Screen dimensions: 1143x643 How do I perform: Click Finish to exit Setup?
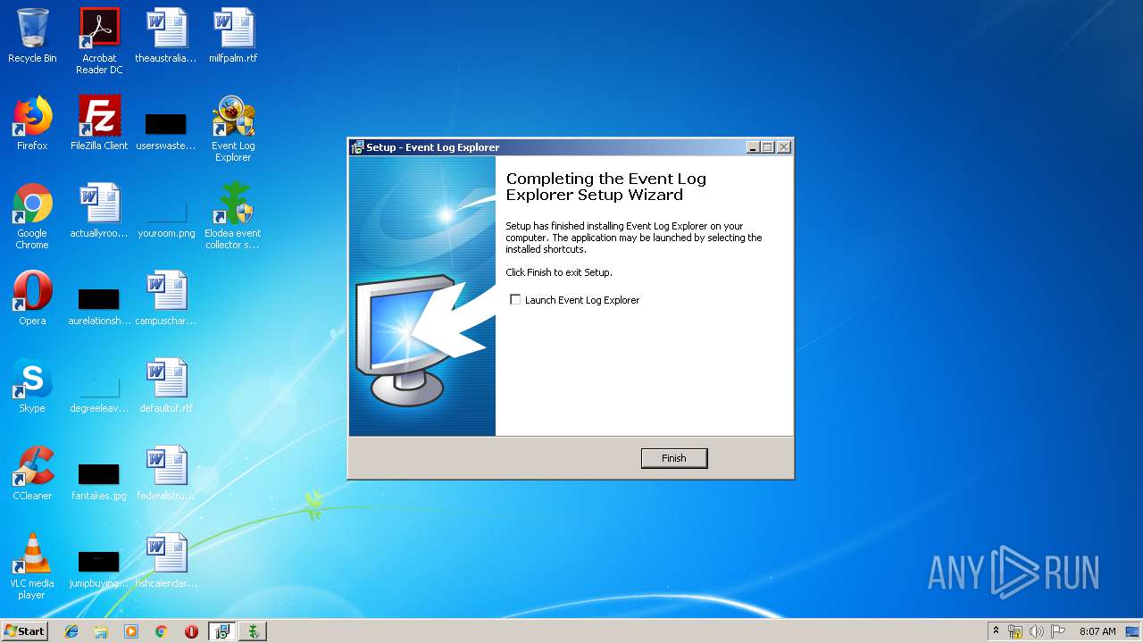(x=674, y=458)
